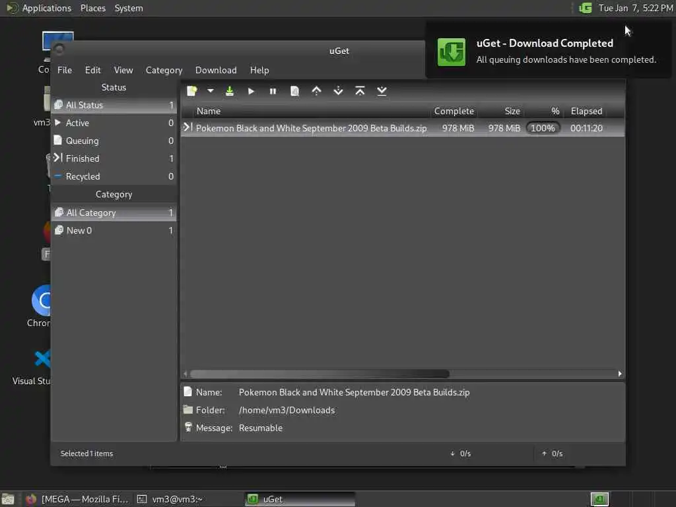Image resolution: width=676 pixels, height=507 pixels.
Task: Open the new-download dropdown arrow
Action: point(211,91)
